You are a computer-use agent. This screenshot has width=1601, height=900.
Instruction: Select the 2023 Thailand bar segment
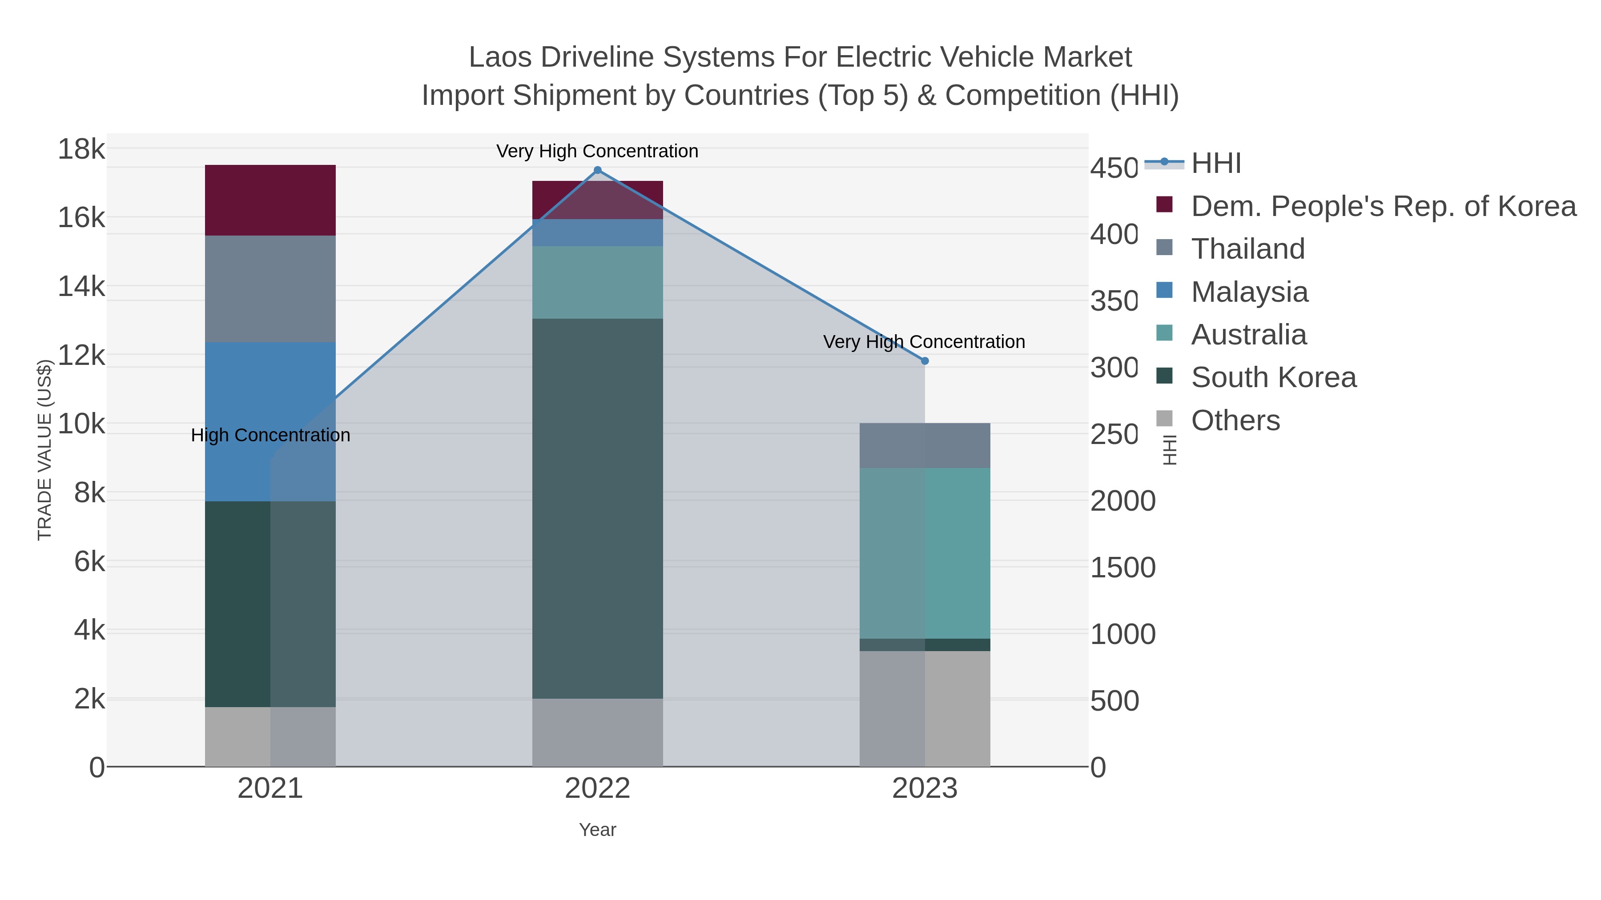coord(924,446)
